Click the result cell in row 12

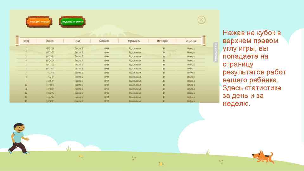191,93
